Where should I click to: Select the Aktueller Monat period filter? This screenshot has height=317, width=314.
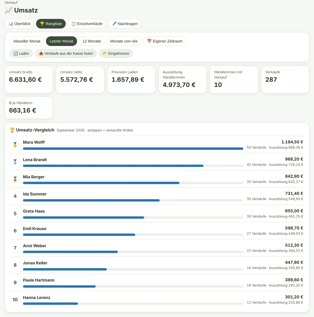[x=27, y=41]
